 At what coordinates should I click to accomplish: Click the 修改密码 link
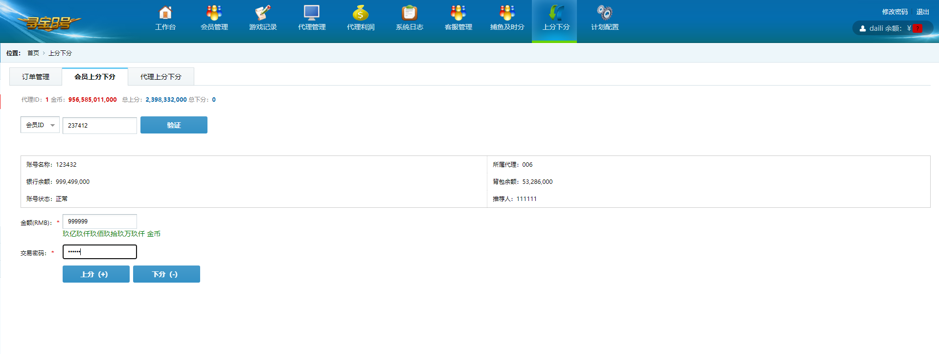coord(894,12)
